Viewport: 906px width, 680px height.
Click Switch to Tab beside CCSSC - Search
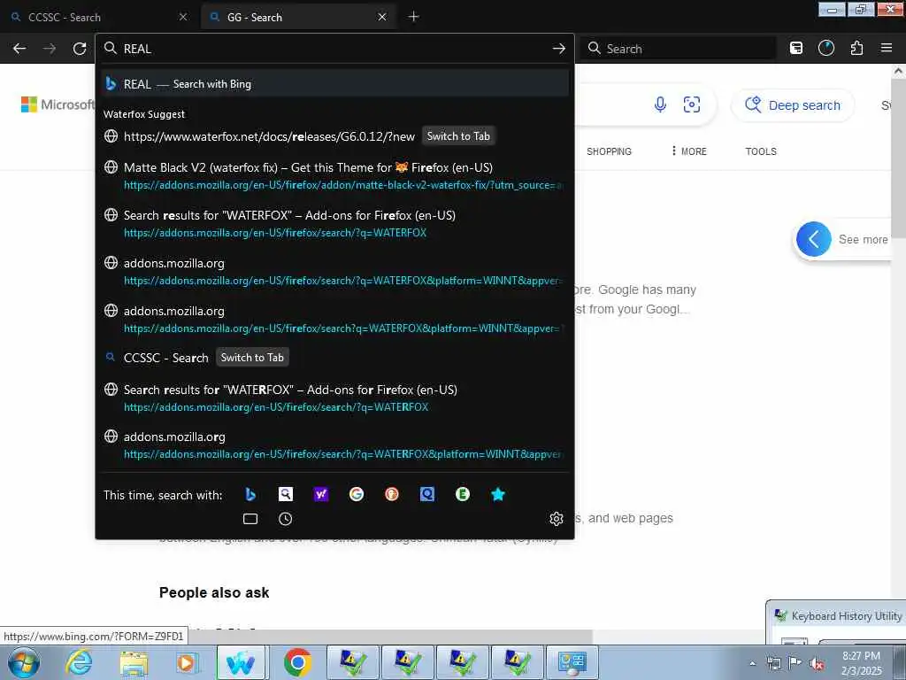pos(252,358)
